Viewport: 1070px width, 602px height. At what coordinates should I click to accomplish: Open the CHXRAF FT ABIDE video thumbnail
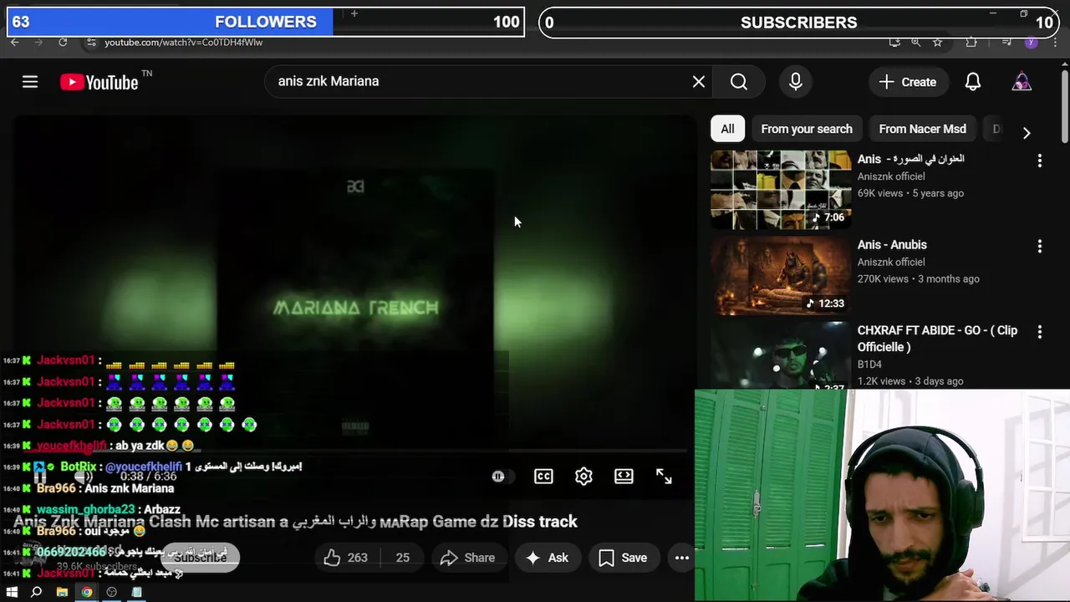coord(781,356)
